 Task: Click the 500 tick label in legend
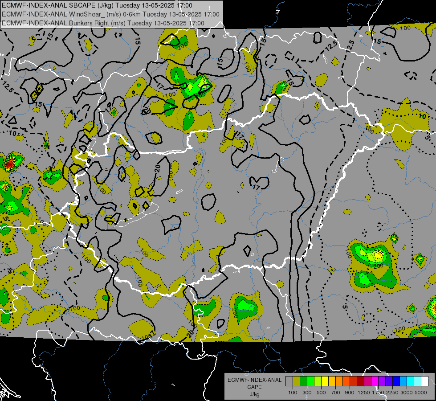pos(321,393)
